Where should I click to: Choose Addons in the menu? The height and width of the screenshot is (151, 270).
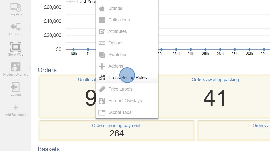pyautogui.click(x=116, y=66)
